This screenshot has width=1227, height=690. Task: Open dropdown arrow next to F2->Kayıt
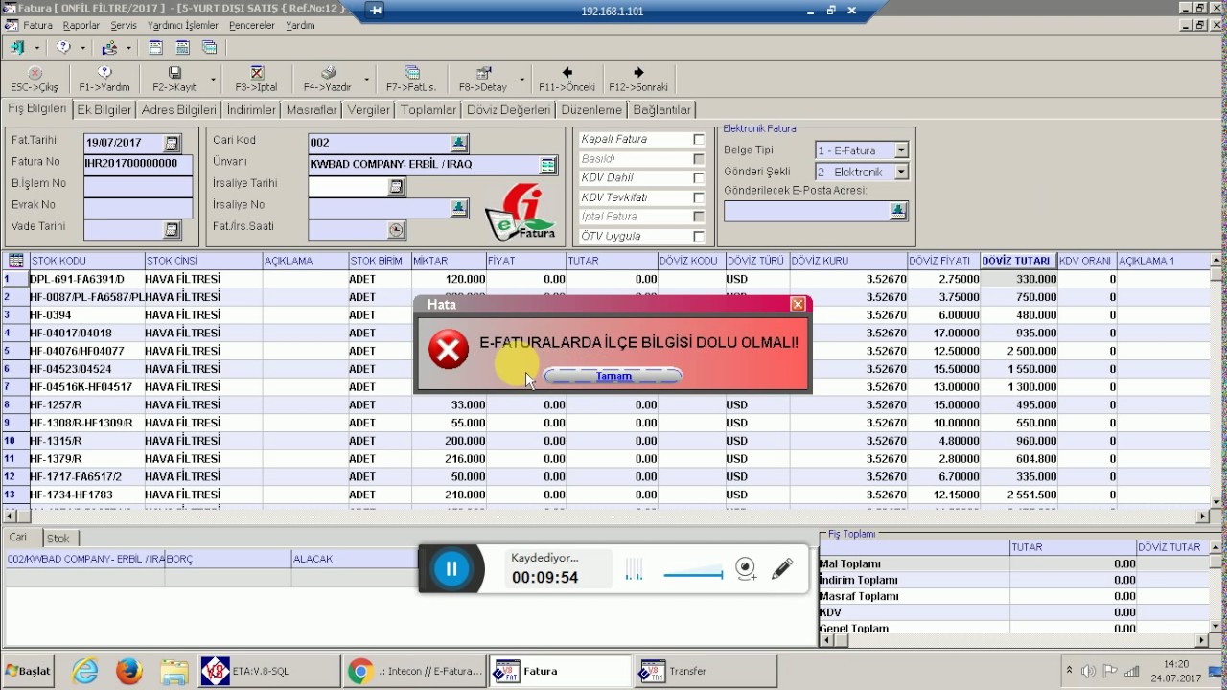(213, 80)
